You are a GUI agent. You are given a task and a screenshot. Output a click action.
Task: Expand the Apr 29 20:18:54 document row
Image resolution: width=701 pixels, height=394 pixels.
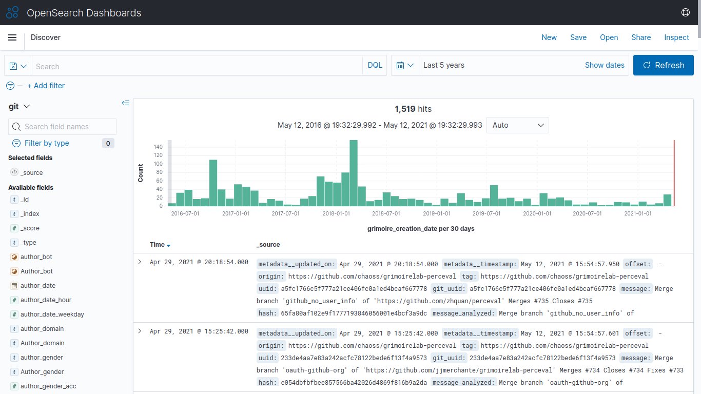[139, 262]
